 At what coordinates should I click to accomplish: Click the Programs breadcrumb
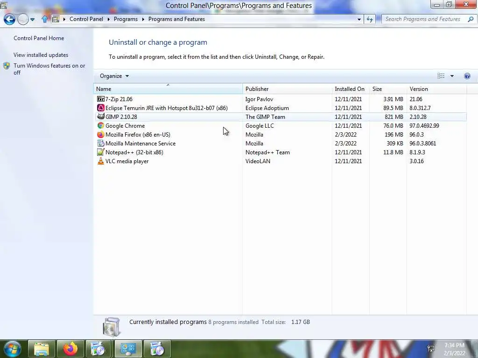126,19
